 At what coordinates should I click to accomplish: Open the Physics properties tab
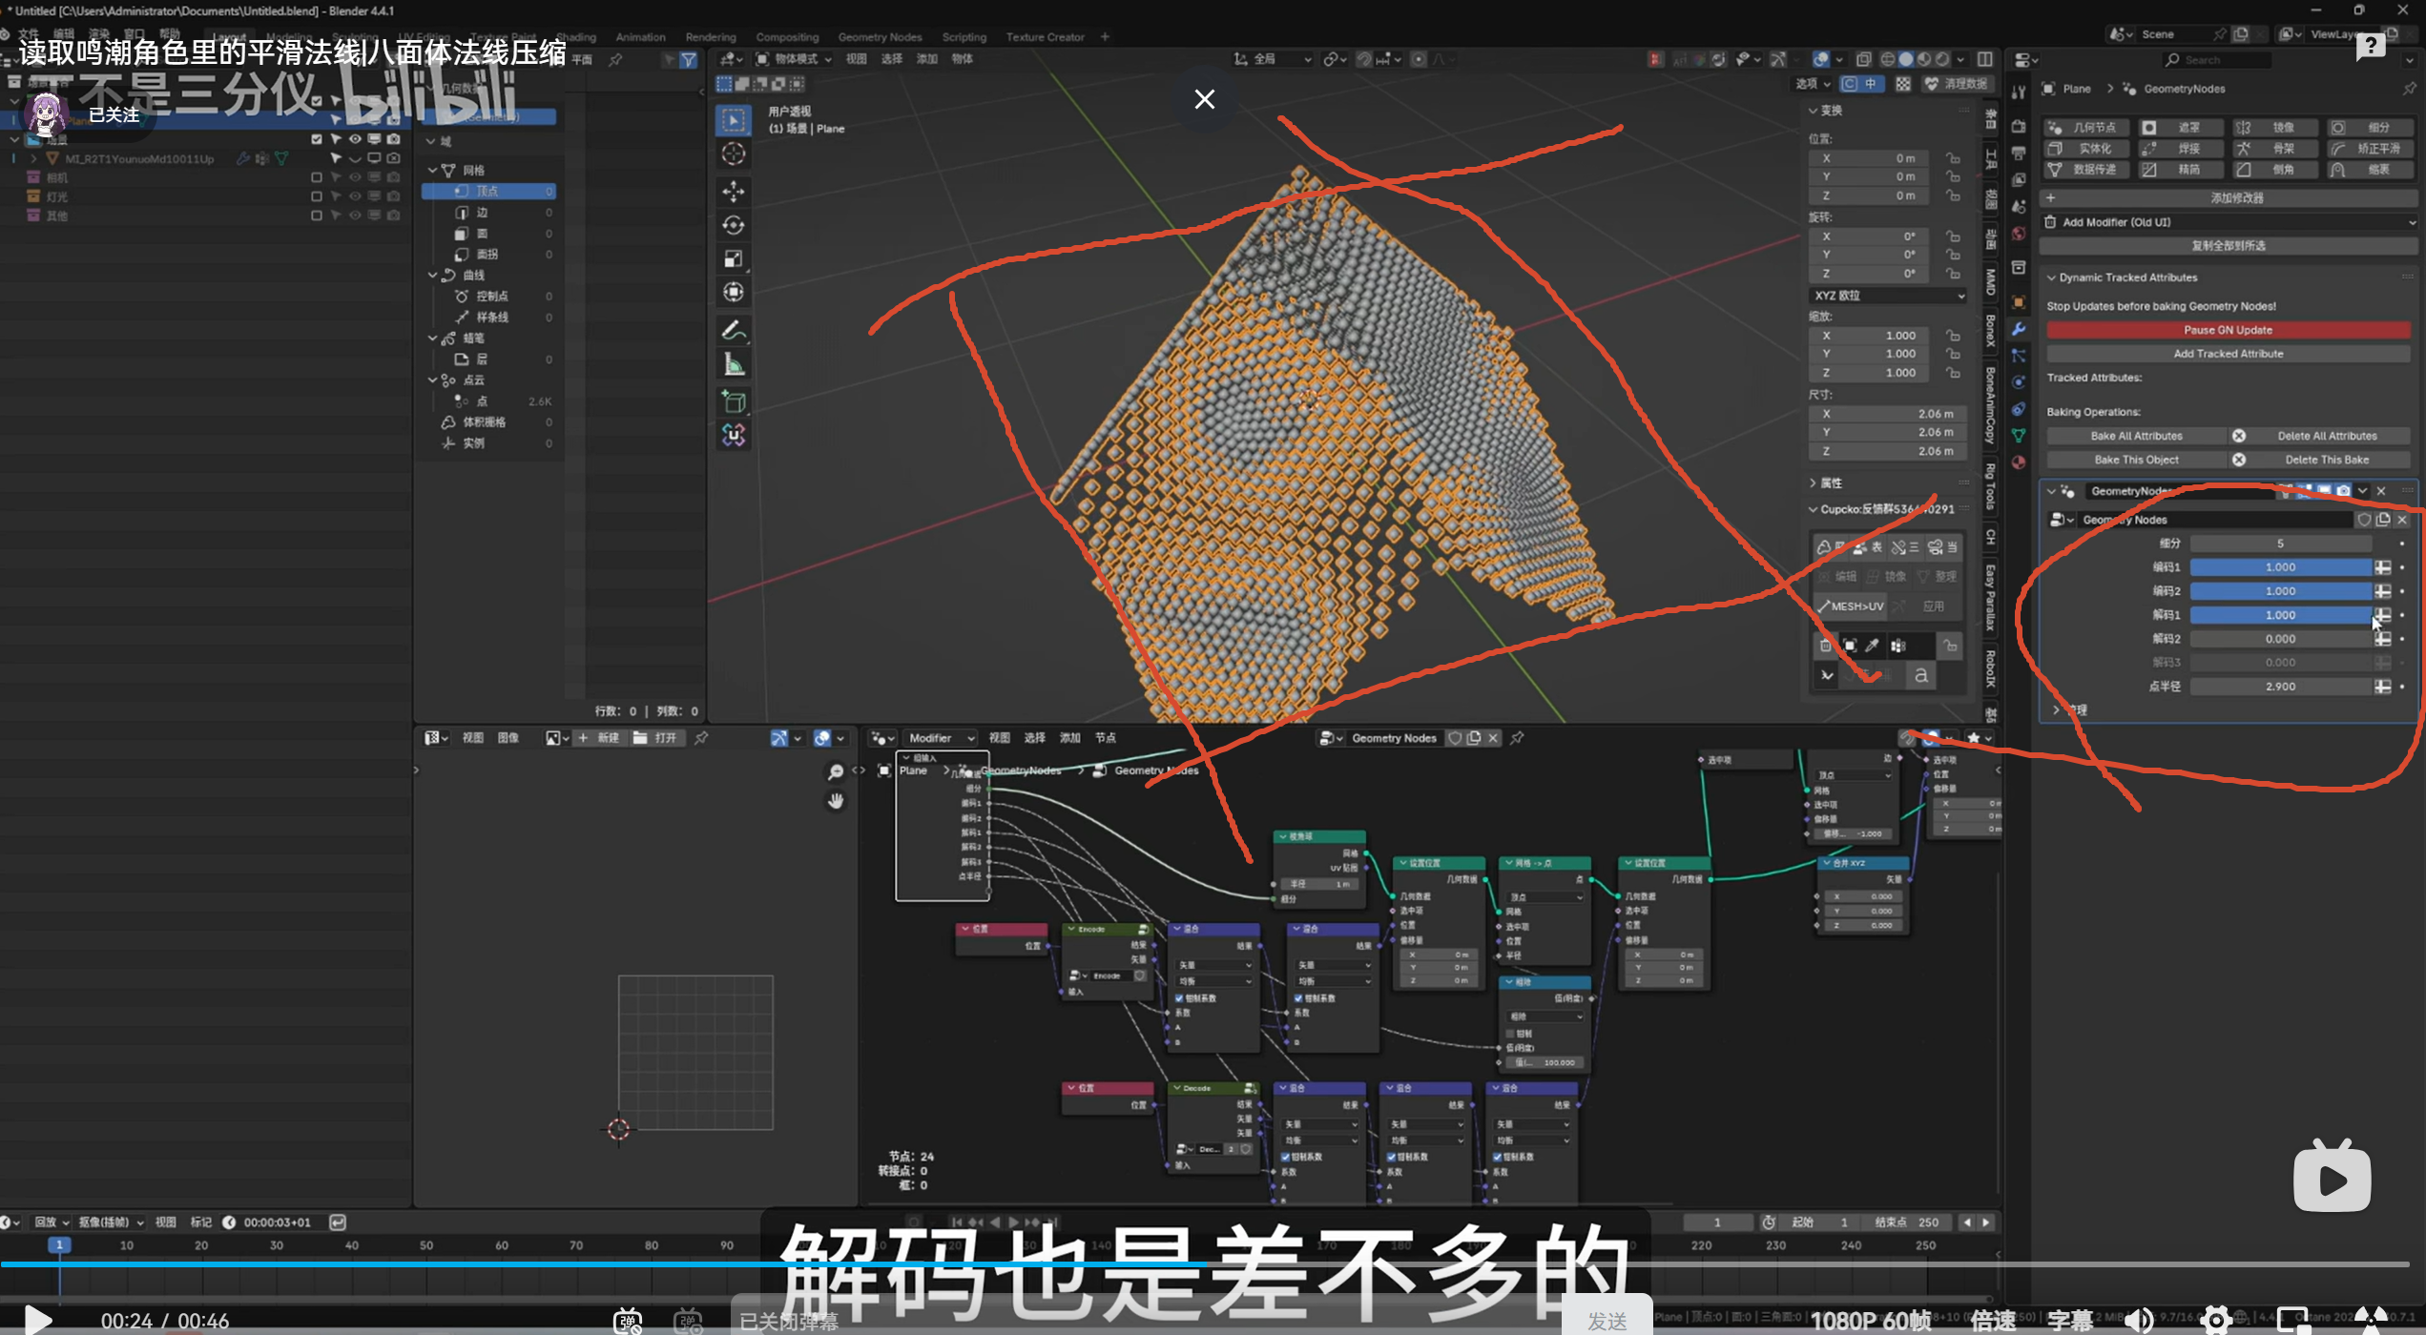[x=2019, y=382]
